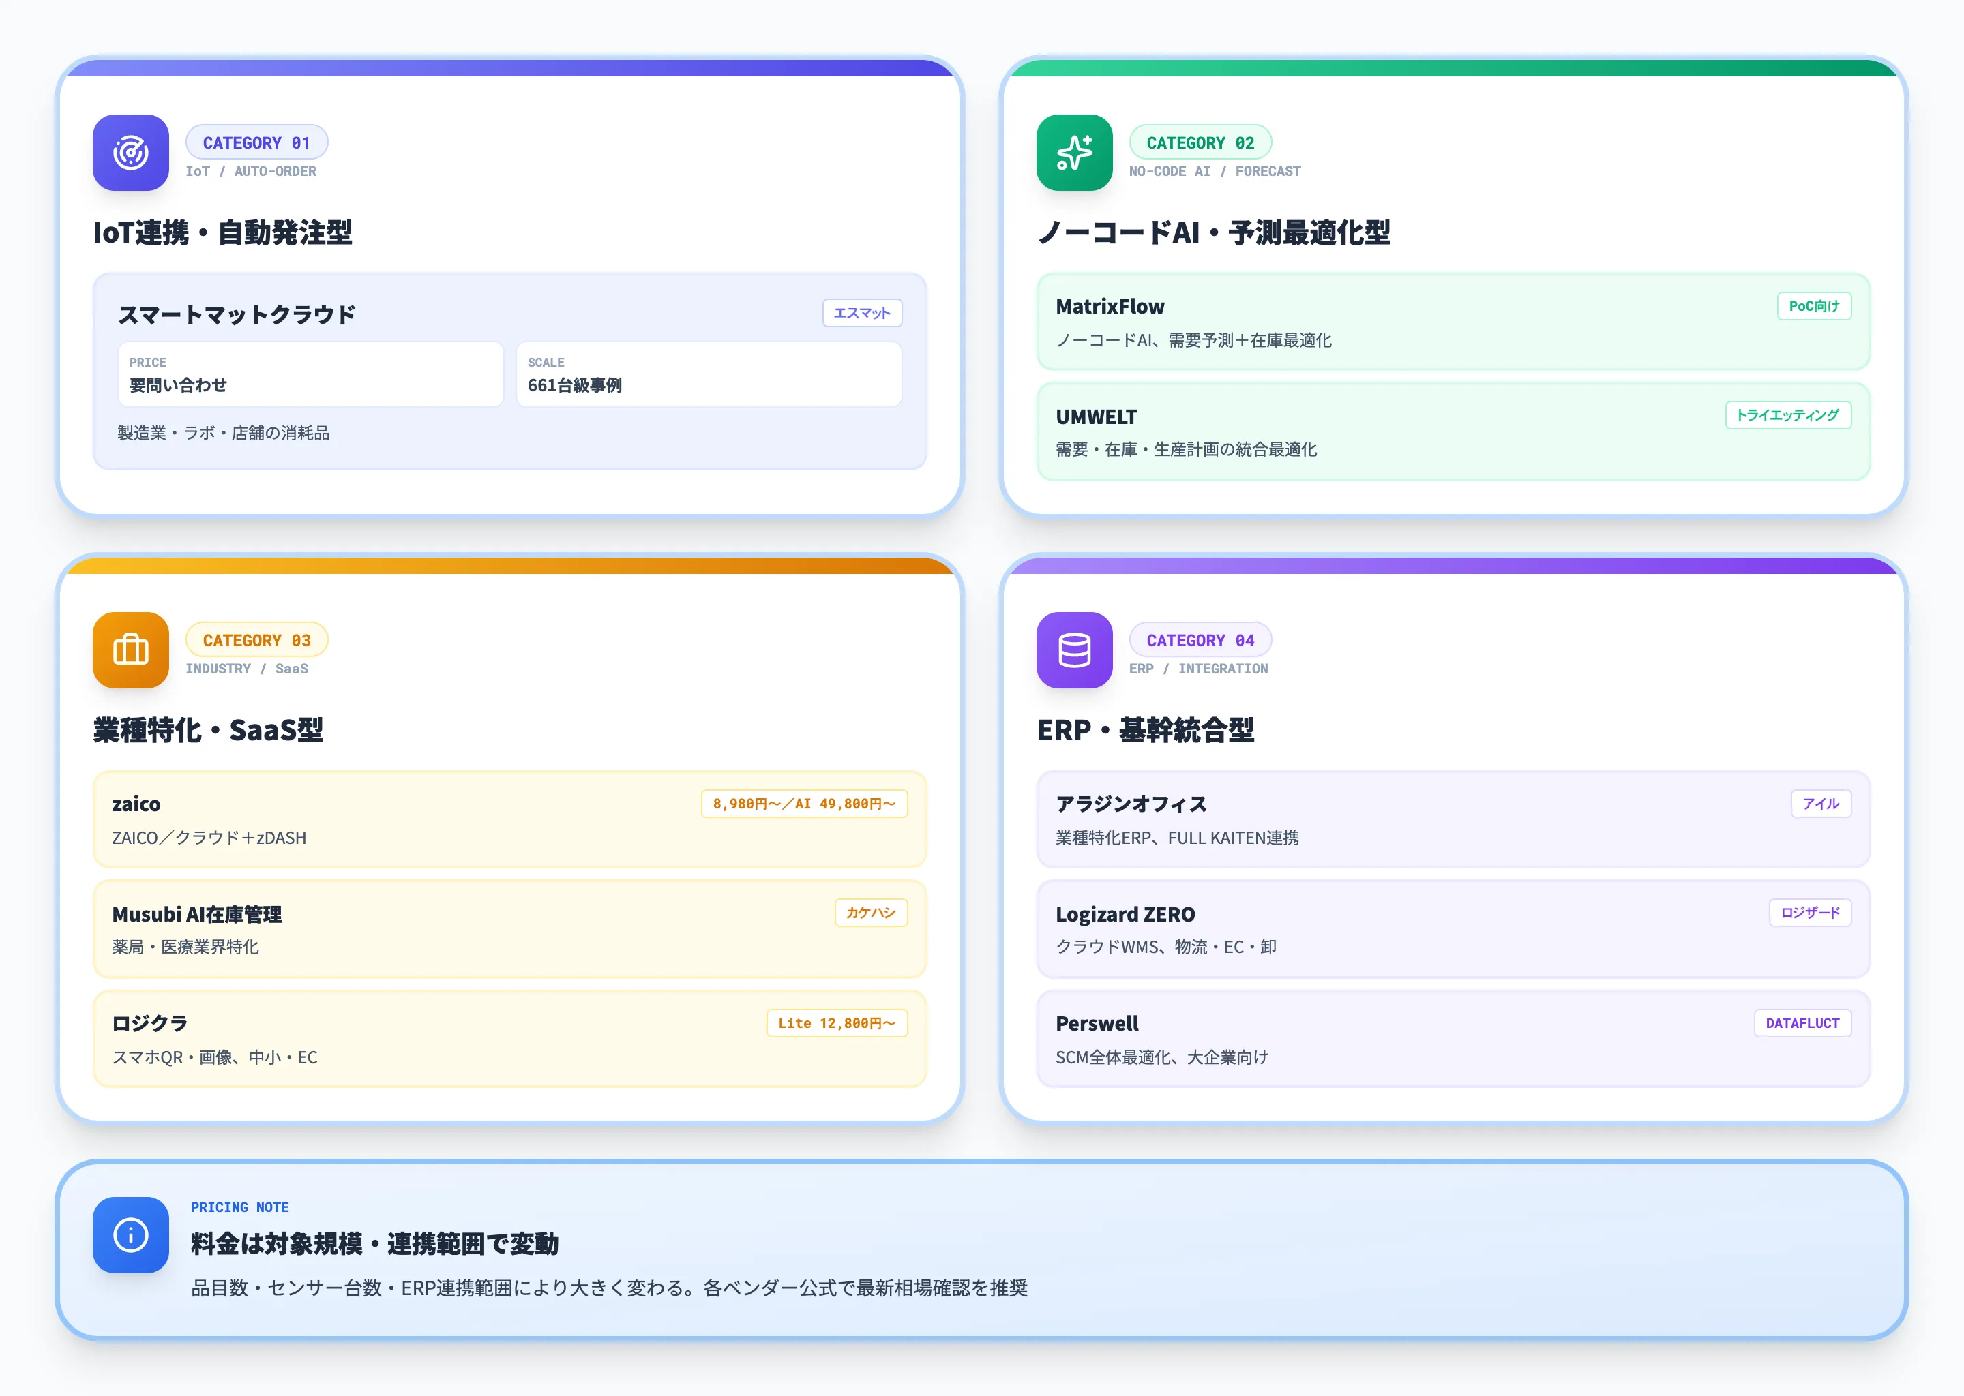Click the PRICE field showing 要問い合わせ

(x=310, y=374)
